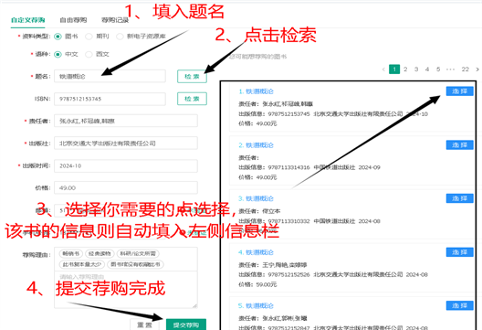The height and width of the screenshot is (330, 482).
Task: Pick the 科研/论文所需 reason tag
Action: click(138, 253)
